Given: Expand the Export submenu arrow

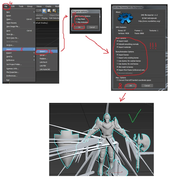Looking at the screenshot, I should pos(34,53).
